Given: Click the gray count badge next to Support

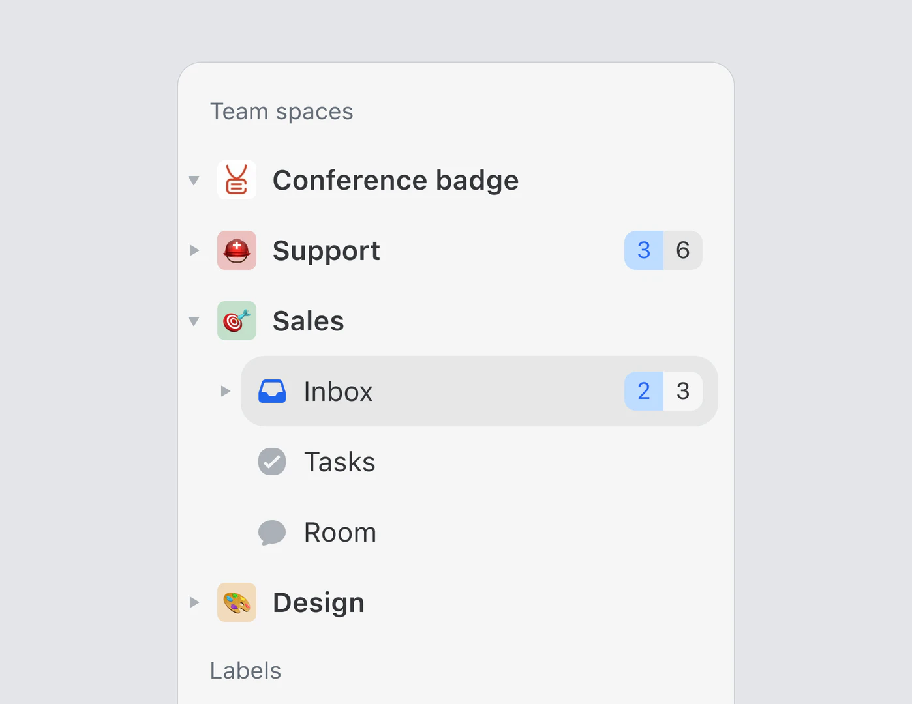Looking at the screenshot, I should tap(682, 250).
